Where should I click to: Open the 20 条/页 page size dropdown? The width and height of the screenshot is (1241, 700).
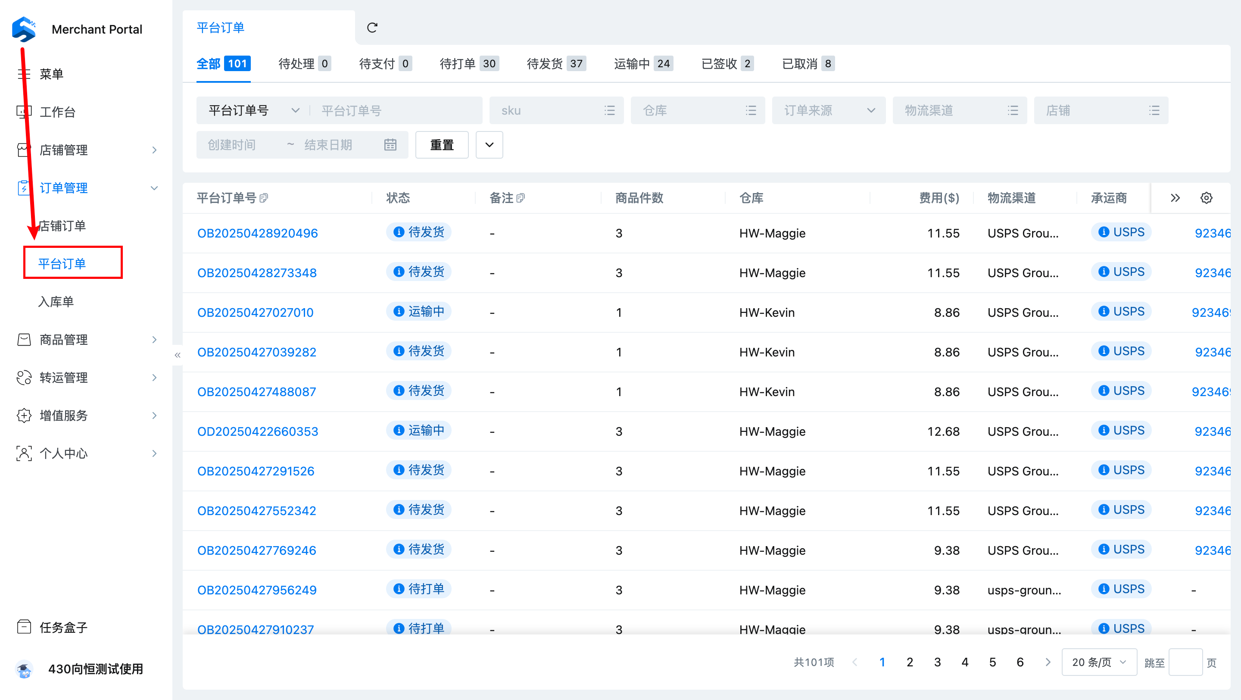[x=1098, y=662]
